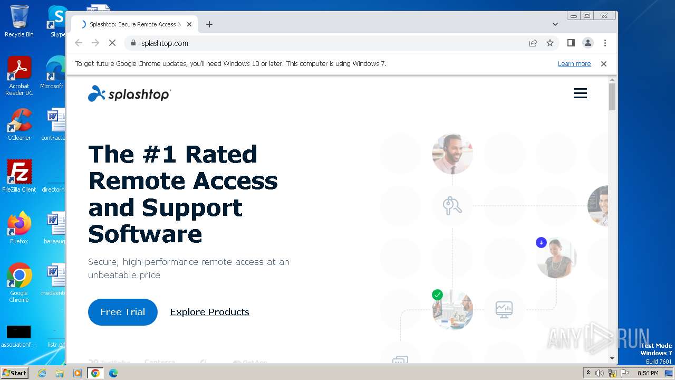
Task: Click the Splashtop logo on the page
Action: 129,93
